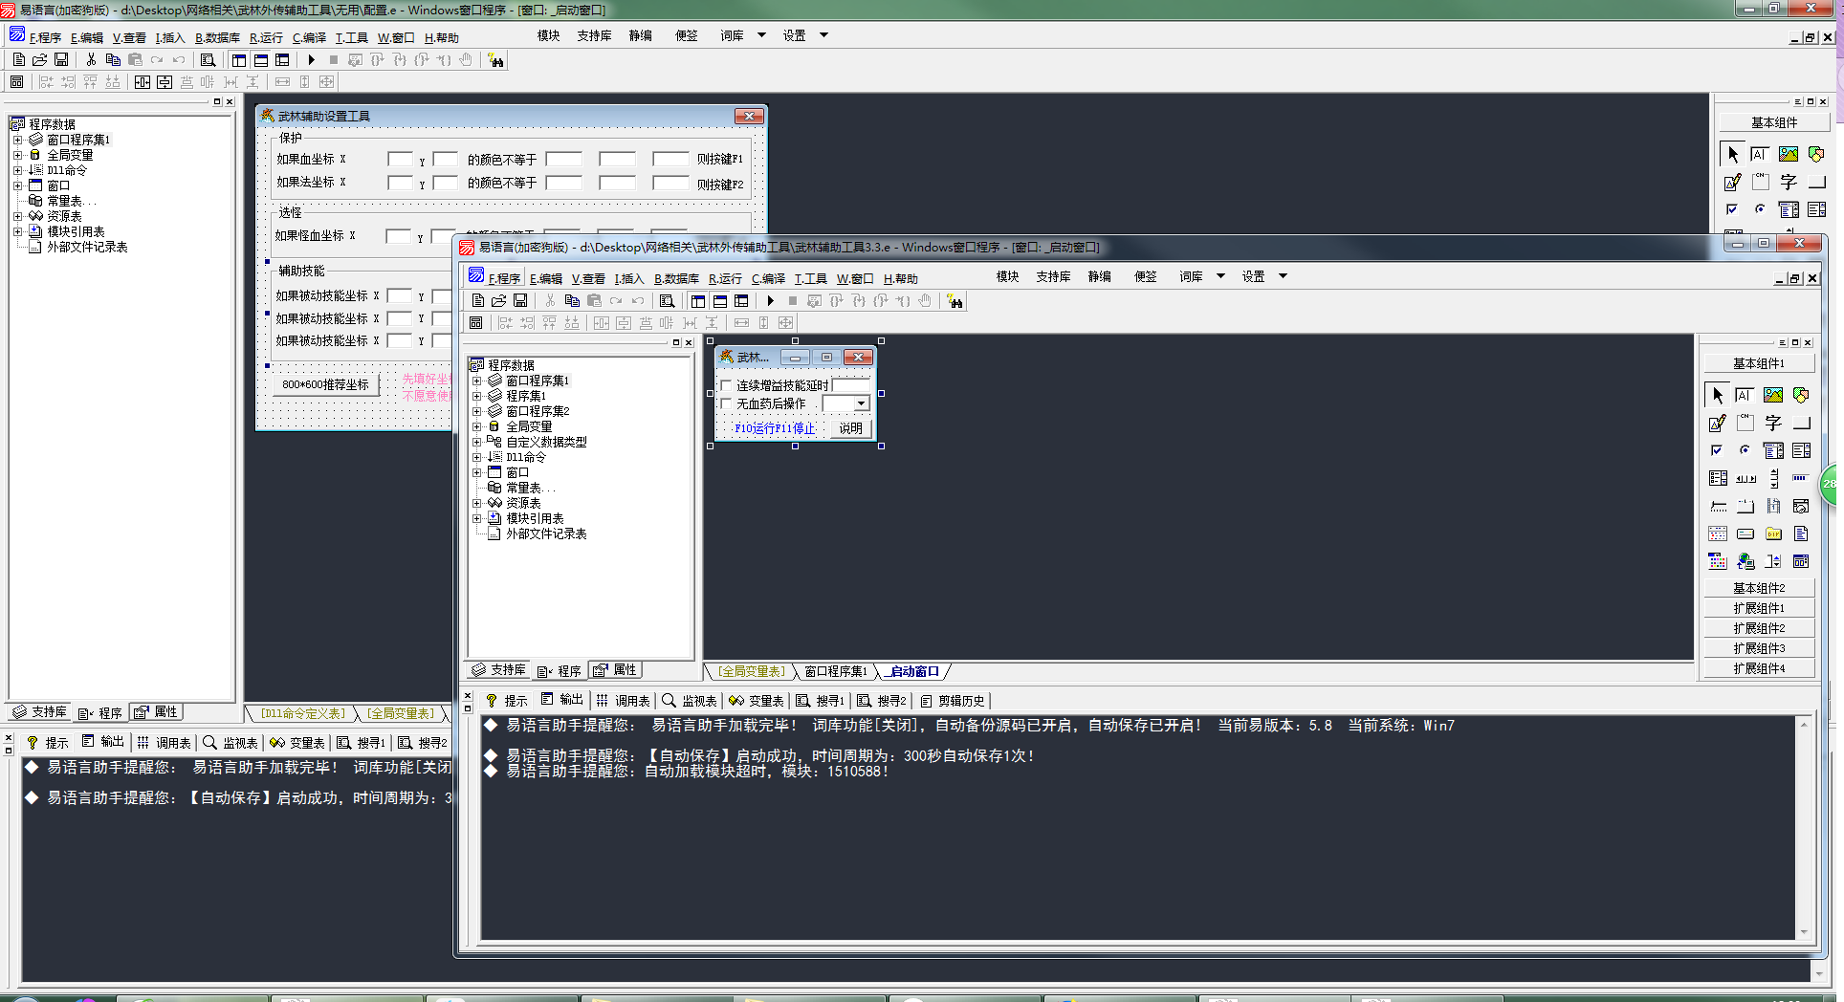Open C.编译 menu in front window
Image resolution: width=1844 pixels, height=1002 pixels.
(x=768, y=278)
